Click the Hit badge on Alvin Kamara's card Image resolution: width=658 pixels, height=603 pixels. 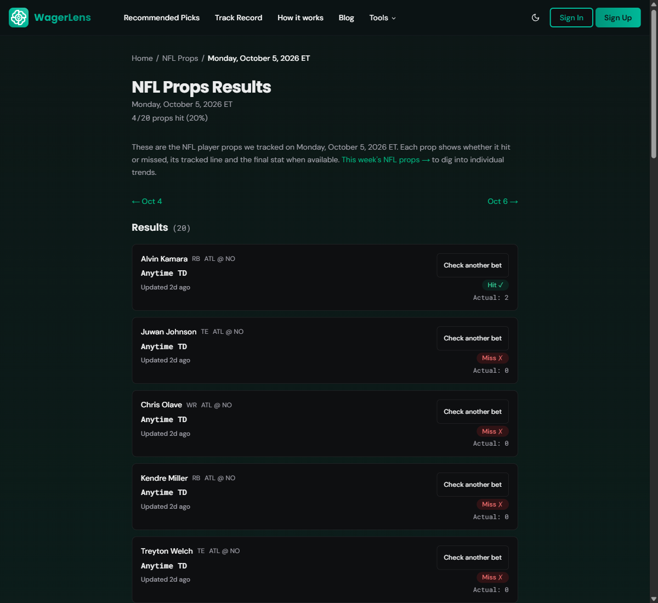[x=495, y=285]
